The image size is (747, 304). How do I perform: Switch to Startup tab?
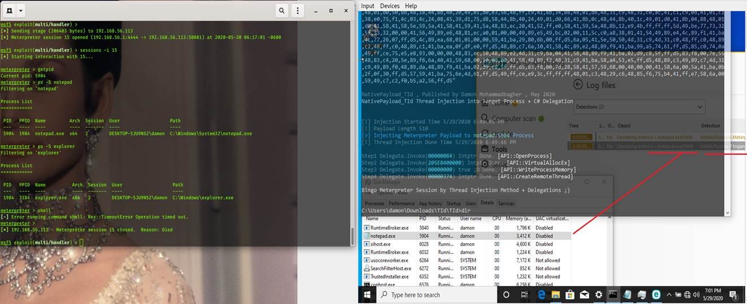[453, 203]
